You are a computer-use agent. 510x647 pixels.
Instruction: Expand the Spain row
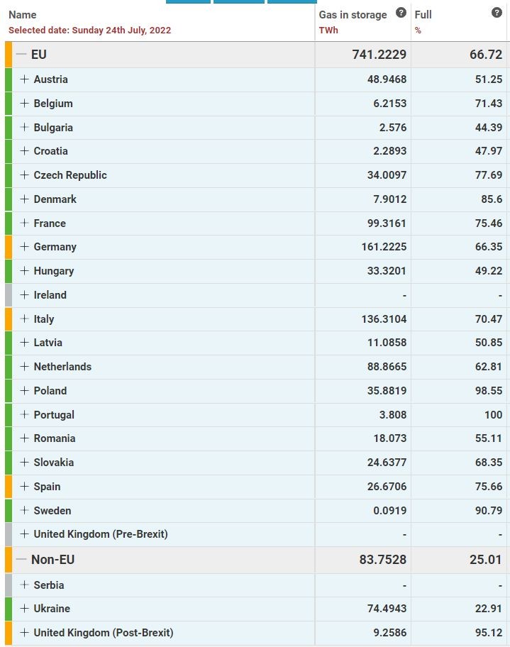[24, 486]
